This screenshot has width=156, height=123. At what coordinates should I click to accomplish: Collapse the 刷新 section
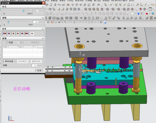tap(43, 18)
